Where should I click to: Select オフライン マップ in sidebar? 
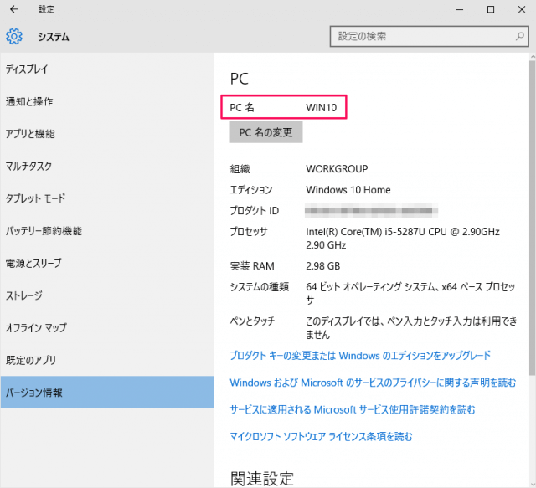106,328
